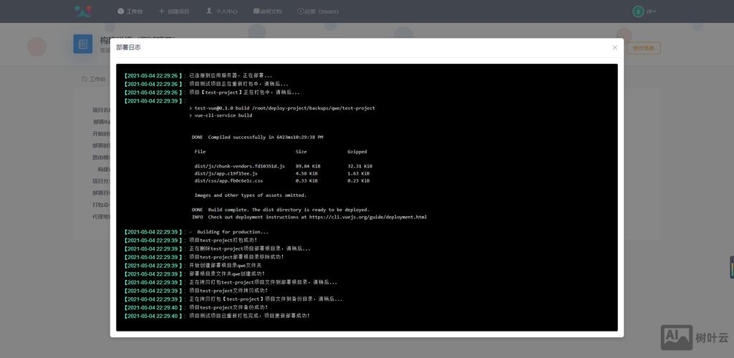
Task: Click dist/js/app.c19f15ee.js file name
Action: 226,173
